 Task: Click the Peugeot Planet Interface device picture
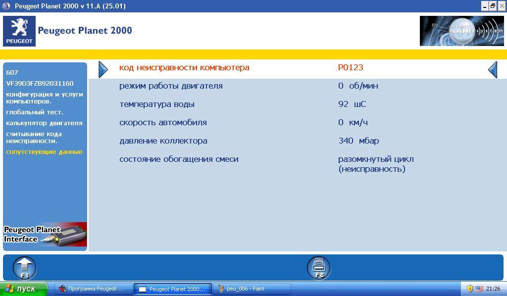pos(45,234)
